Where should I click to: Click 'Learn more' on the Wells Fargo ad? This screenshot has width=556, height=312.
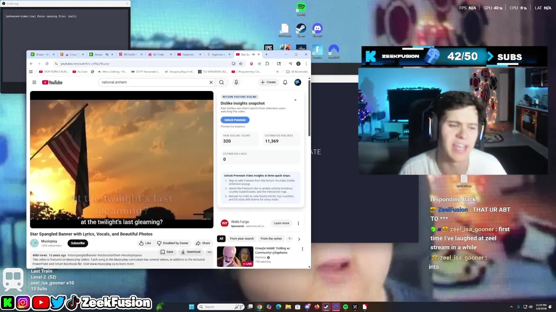281,223
